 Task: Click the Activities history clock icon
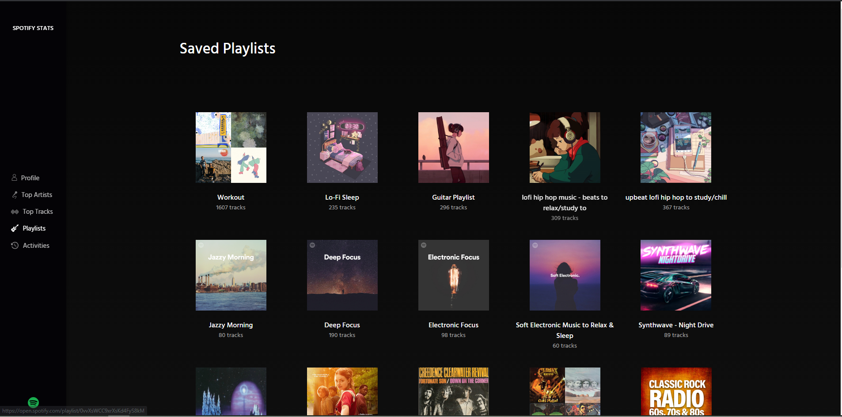pos(15,245)
